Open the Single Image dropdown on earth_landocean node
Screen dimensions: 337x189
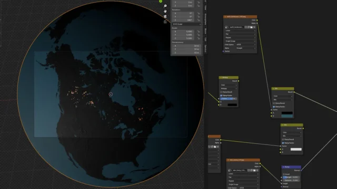[x=240, y=41]
